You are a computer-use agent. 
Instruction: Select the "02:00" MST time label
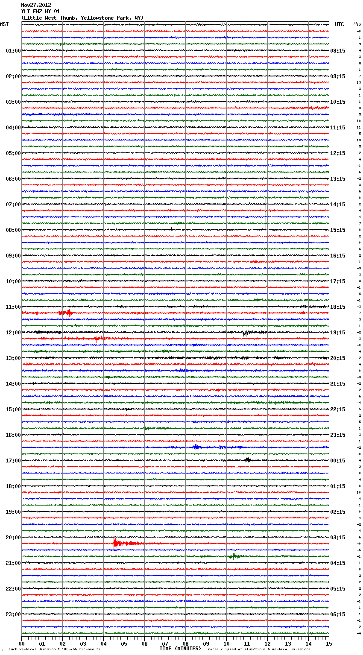pos(13,76)
